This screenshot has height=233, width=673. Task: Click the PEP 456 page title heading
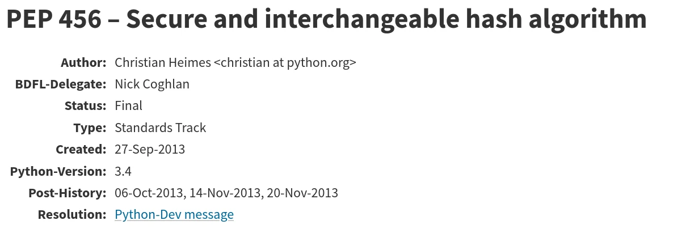point(327,19)
